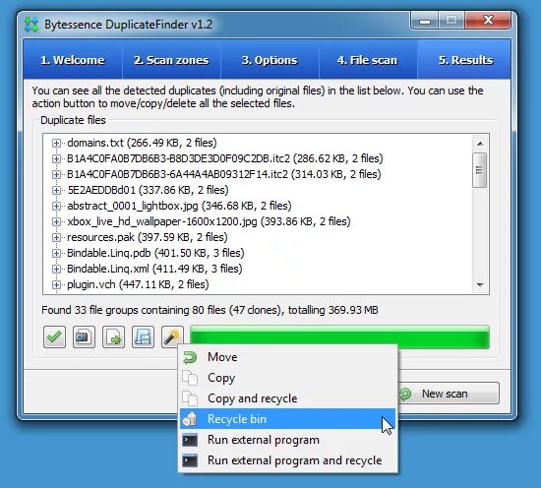Image resolution: width=541 pixels, height=488 pixels.
Task: Select the B1A4C0FA0B7DB6B3-B8D3DE3D0F09C2DB.itc2 row
Action: pos(225,158)
